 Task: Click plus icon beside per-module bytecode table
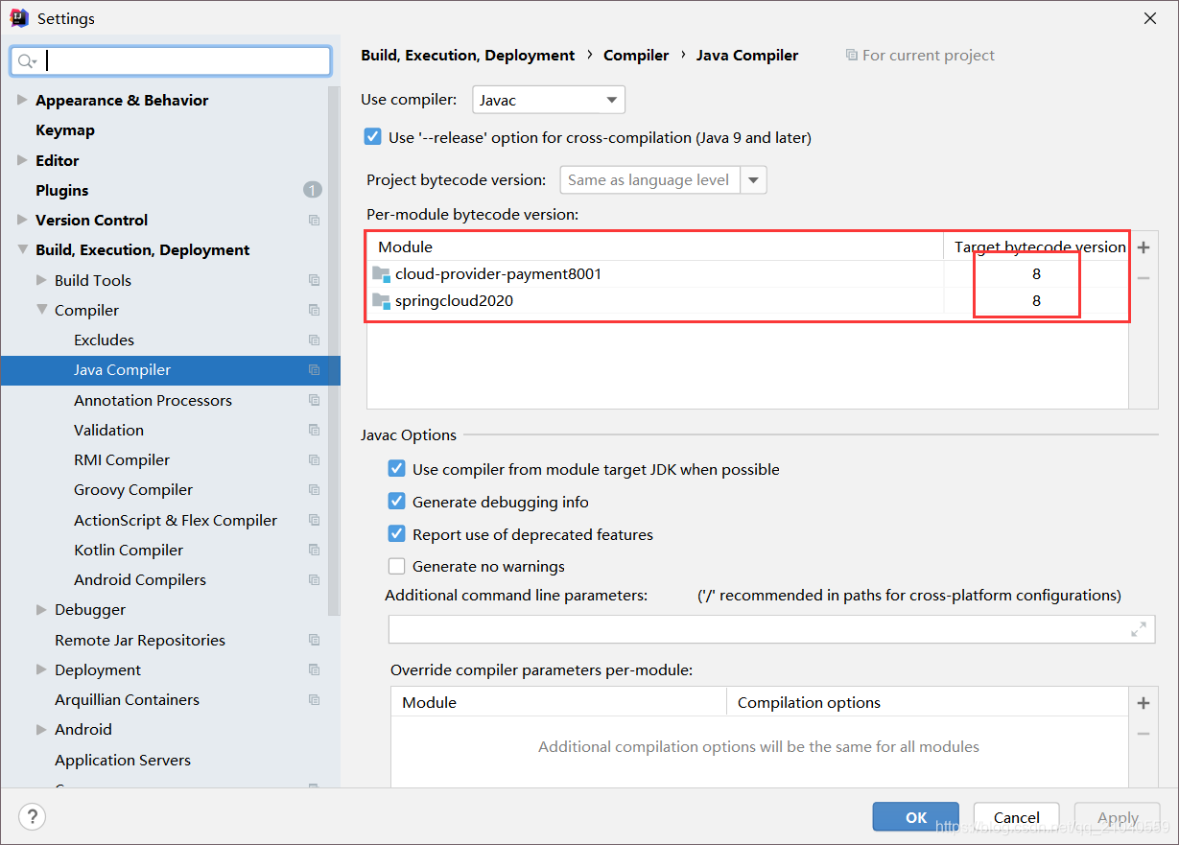click(1143, 247)
